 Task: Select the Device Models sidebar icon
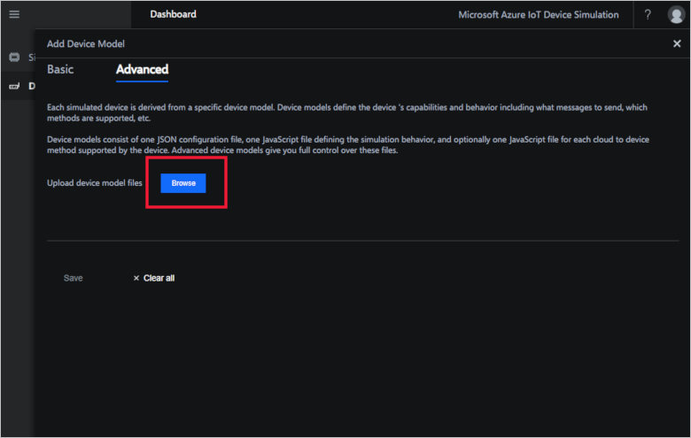point(14,86)
